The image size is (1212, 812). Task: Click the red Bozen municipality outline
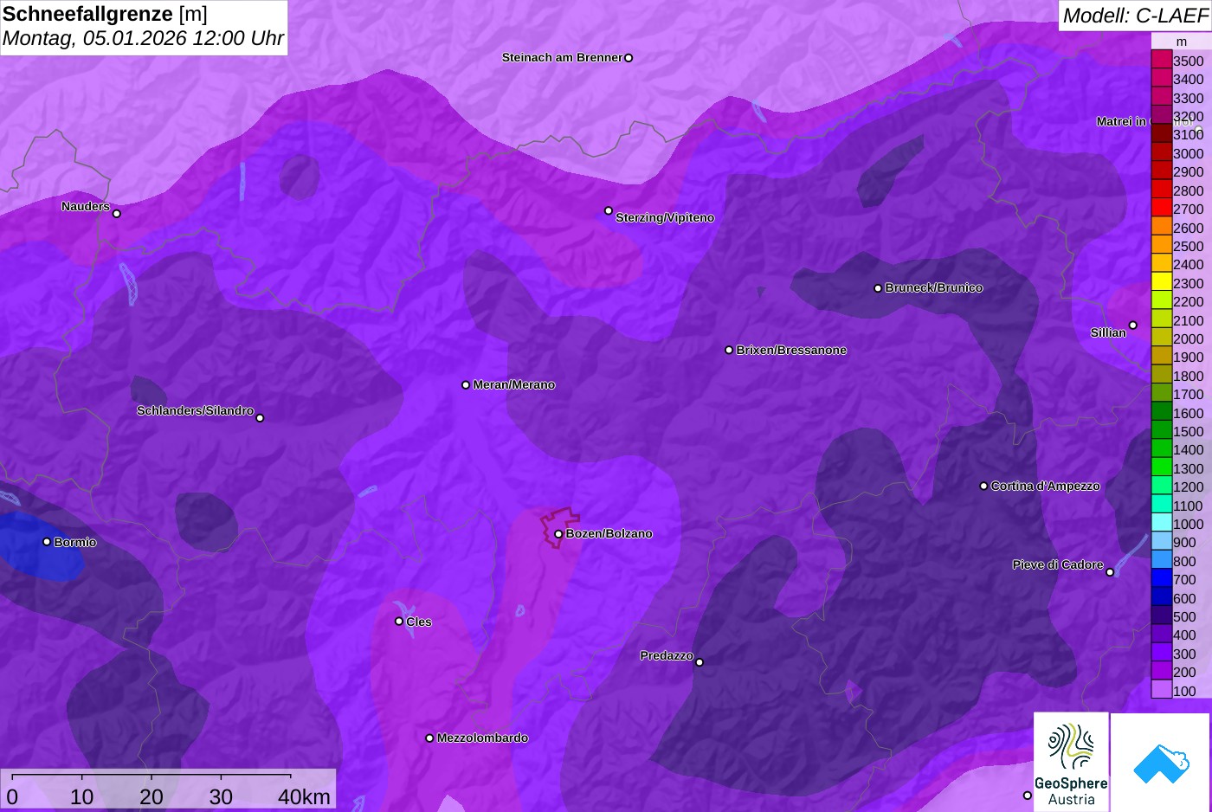point(559,527)
